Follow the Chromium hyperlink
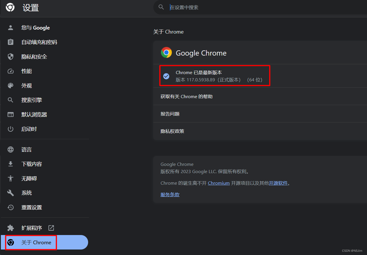 click(x=219, y=183)
